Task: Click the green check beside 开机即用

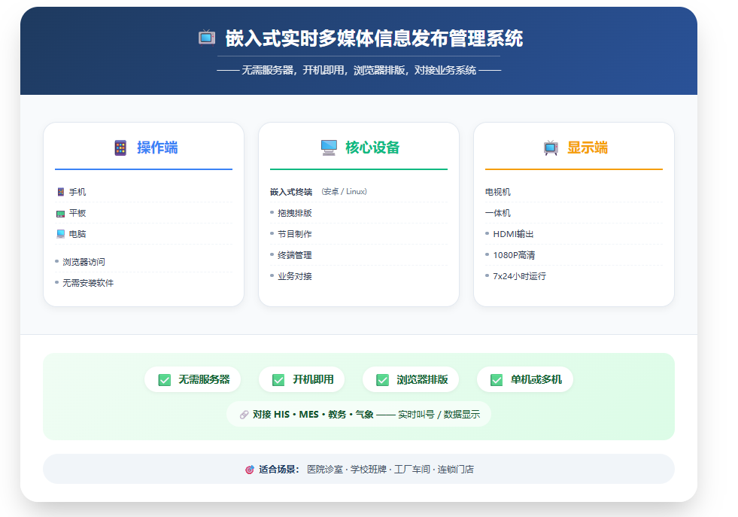Action: [x=278, y=379]
